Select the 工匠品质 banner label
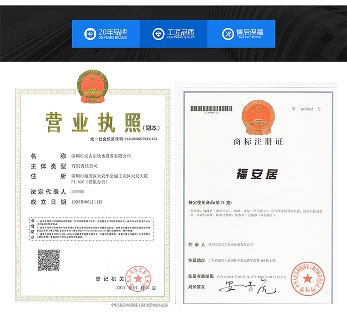 (x=181, y=32)
